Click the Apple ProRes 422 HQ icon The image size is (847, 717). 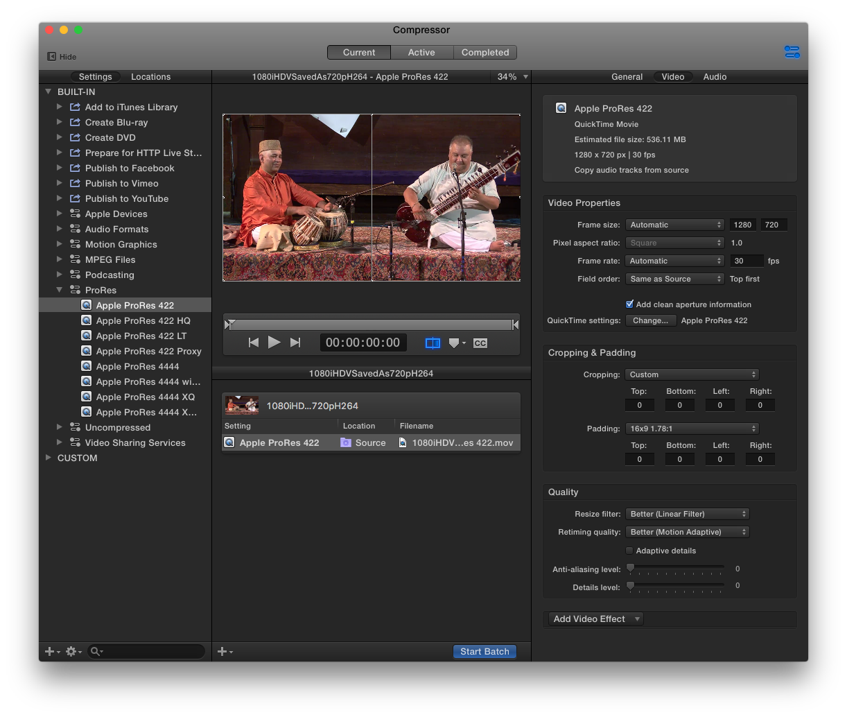[x=87, y=320]
